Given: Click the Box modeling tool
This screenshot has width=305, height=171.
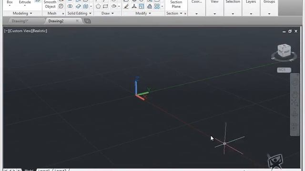Looking at the screenshot, I should [x=10, y=2].
